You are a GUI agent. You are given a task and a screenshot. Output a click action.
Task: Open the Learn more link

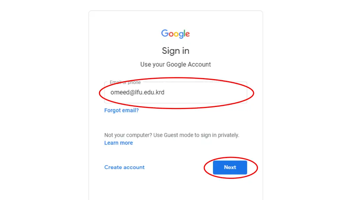pos(119,143)
